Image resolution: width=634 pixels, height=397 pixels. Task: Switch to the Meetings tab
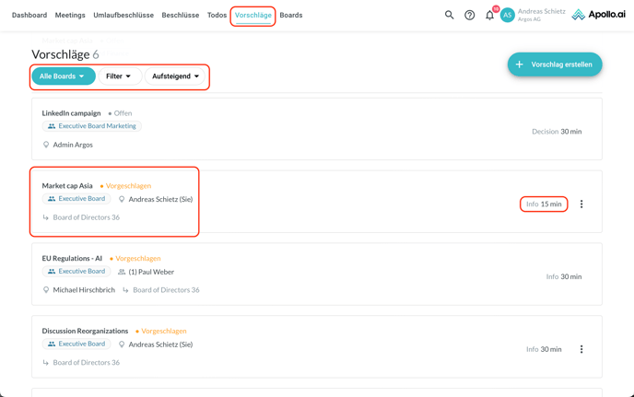70,15
